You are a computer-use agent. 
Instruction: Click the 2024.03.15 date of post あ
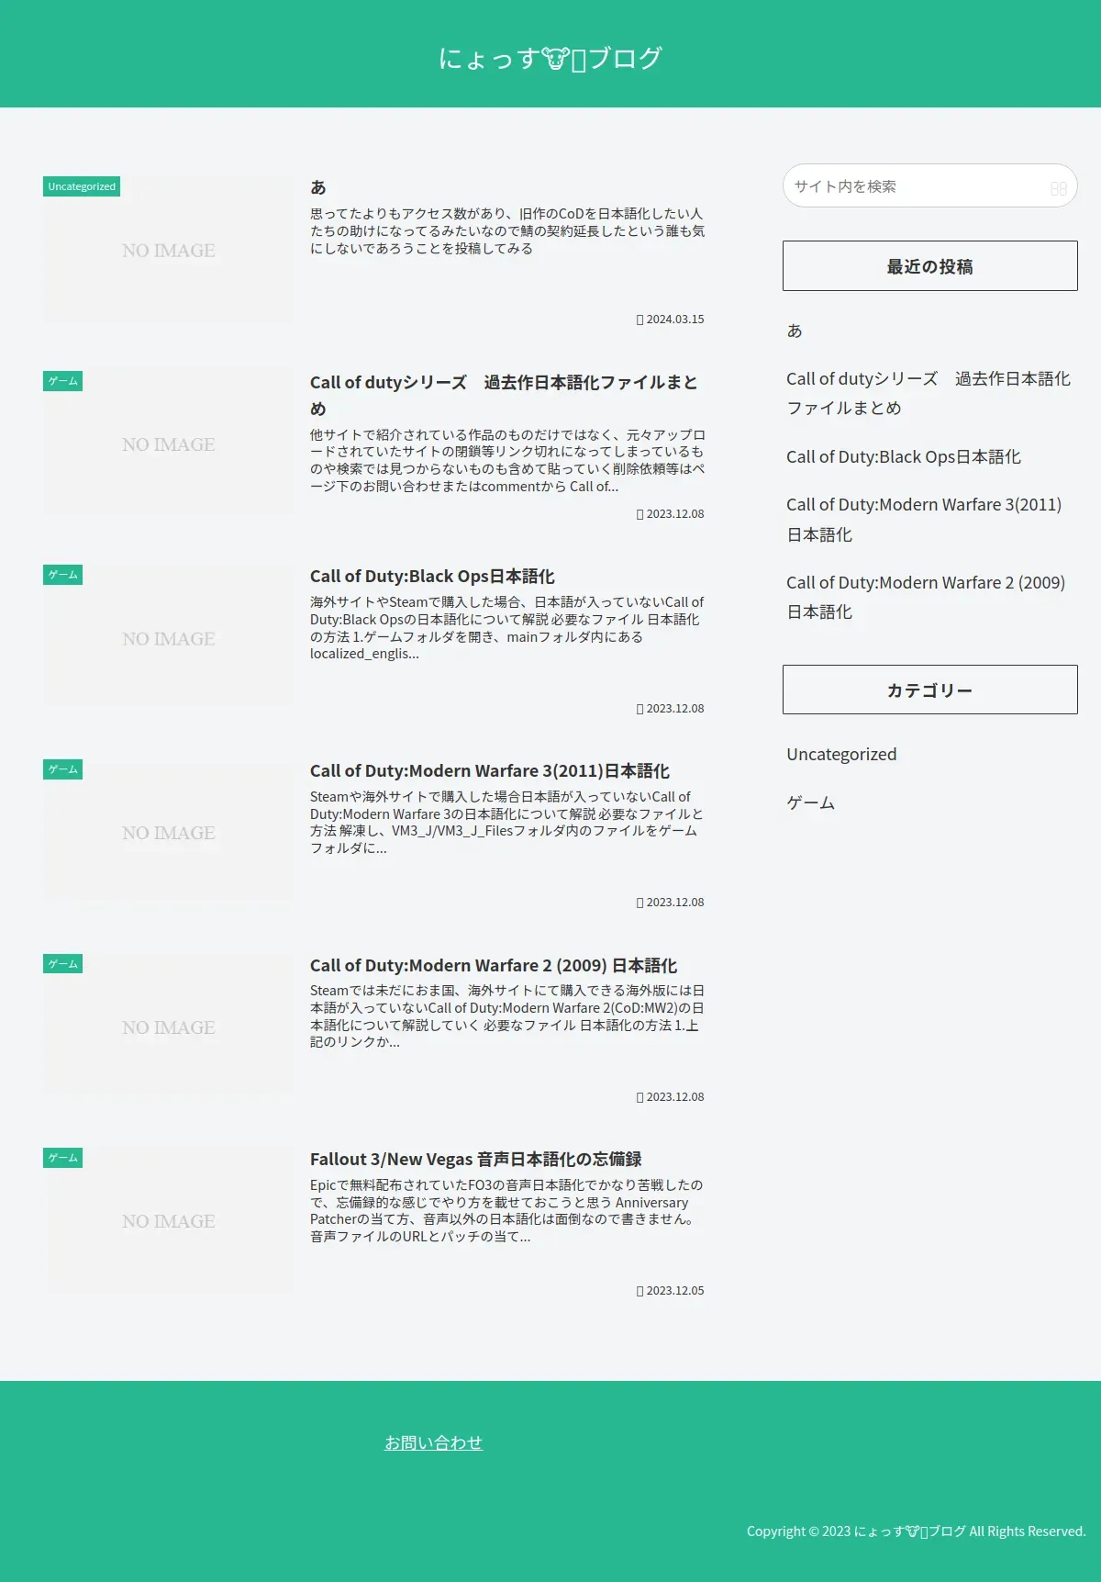[671, 320]
